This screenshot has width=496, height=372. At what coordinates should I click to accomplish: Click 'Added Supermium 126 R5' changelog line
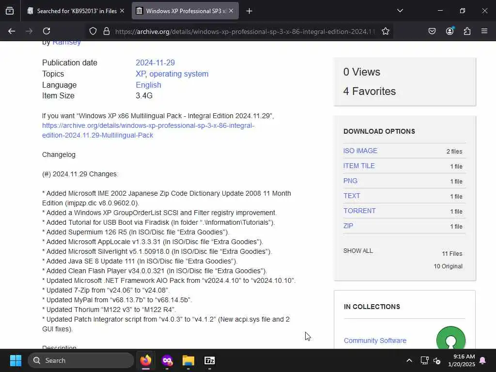click(x=136, y=232)
